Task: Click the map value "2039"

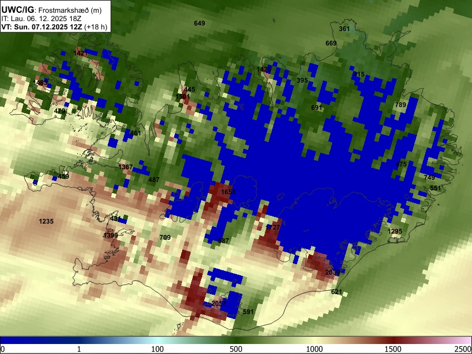Action: [x=333, y=272]
